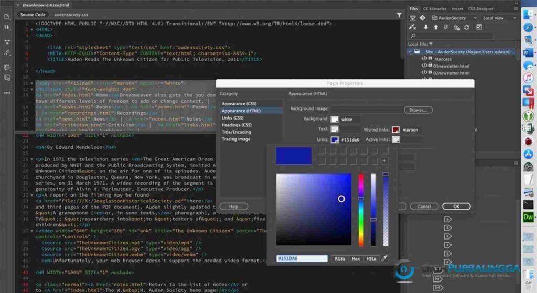Click the brightness slider bar
Image resolution: width=537 pixels, height=293 pixels.
(x=373, y=210)
